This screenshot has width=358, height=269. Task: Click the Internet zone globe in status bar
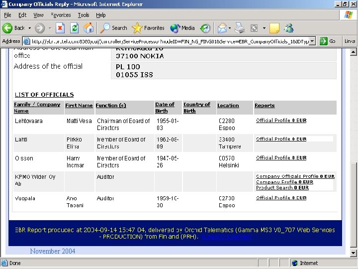295,263
